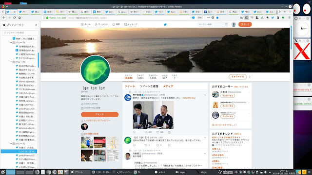Open the known follower avatar under profile
The width and height of the screenshot is (312, 175).
point(84,126)
